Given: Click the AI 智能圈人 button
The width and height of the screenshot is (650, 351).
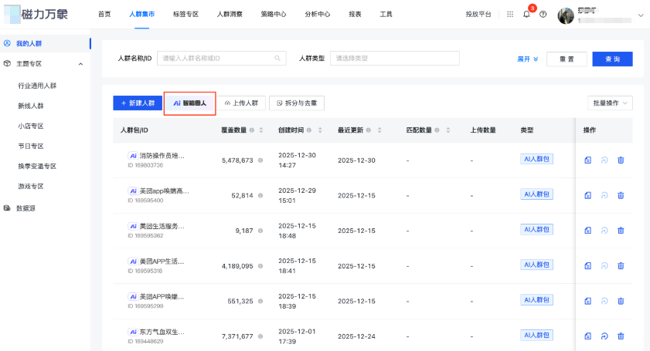Looking at the screenshot, I should (190, 103).
